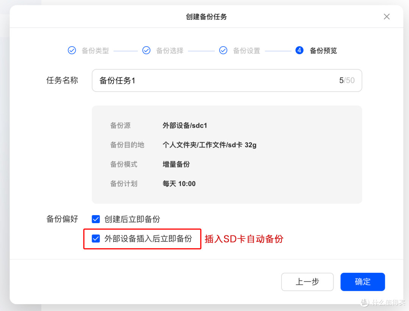Image resolution: width=409 pixels, height=311 pixels.
Task: Click the 任务名称 input field
Action: (227, 80)
